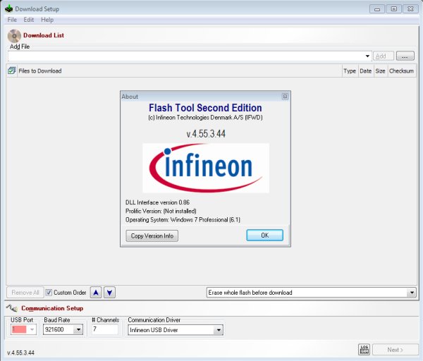Image resolution: width=423 pixels, height=361 pixels.
Task: Open the Erase whole flash before download dropdown
Action: (x=312, y=293)
